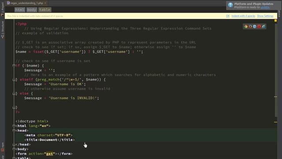The image size is (282, 159).
Task: Click '// otherwise assume username is invalid' comment
Action: (67, 89)
